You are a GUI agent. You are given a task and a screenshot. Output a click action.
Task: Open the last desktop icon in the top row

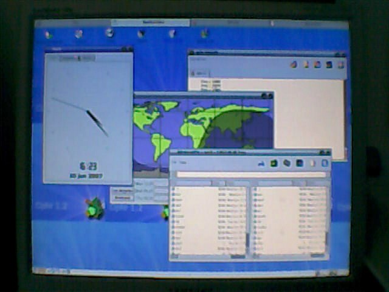coord(204,33)
